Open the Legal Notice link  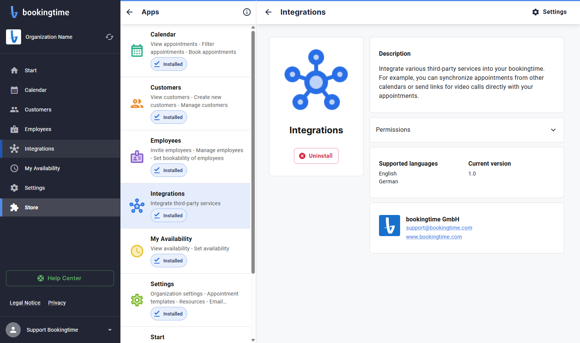click(x=25, y=303)
